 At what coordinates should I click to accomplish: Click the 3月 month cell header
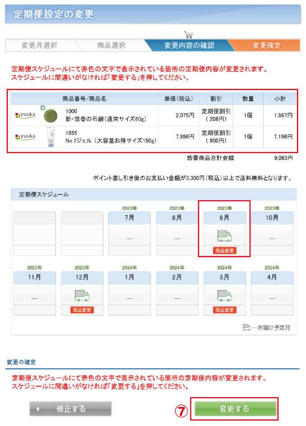tap(224, 278)
